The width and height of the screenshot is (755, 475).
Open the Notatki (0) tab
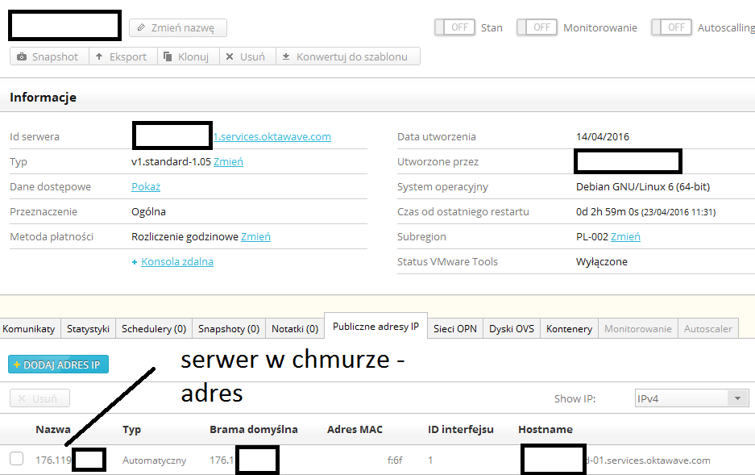pos(295,328)
